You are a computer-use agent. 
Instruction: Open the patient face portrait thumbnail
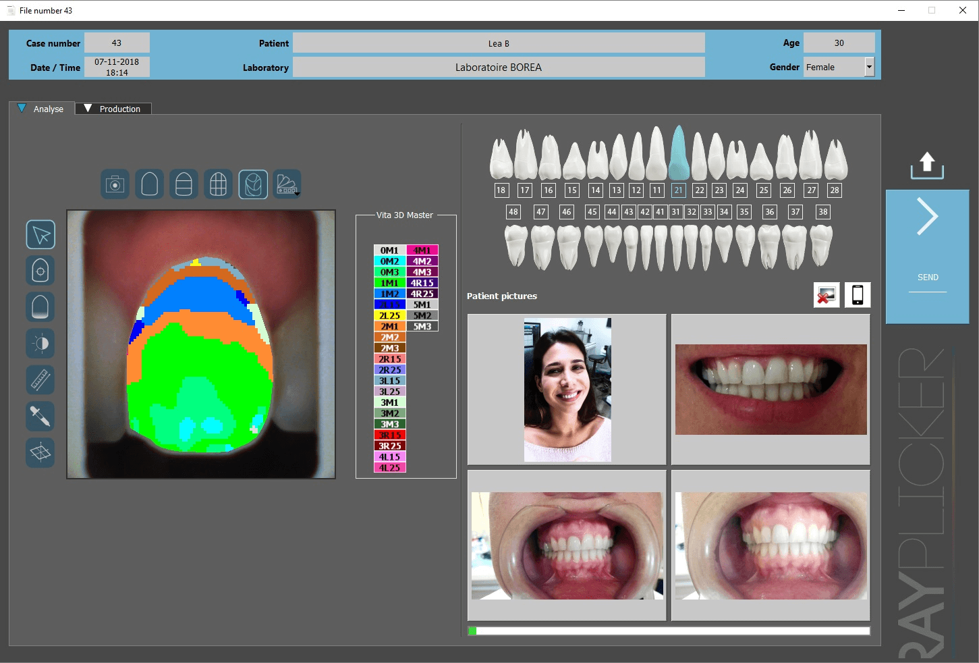(567, 390)
